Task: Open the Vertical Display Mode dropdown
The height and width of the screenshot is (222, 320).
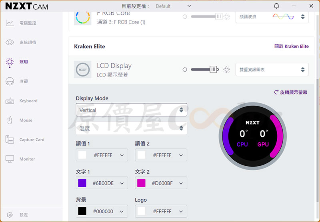Action: pos(132,110)
